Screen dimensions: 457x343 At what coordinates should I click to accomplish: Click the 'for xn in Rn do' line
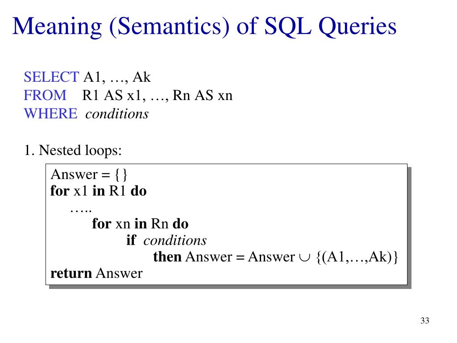pyautogui.click(x=140, y=224)
